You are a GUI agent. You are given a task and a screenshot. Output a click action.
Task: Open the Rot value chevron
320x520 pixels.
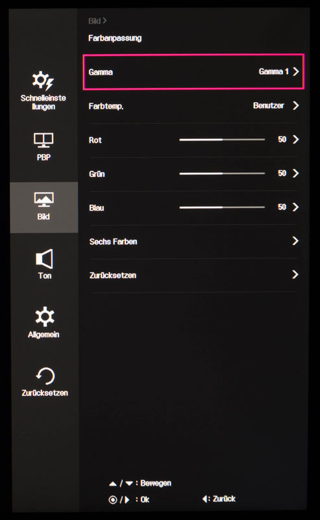click(295, 139)
